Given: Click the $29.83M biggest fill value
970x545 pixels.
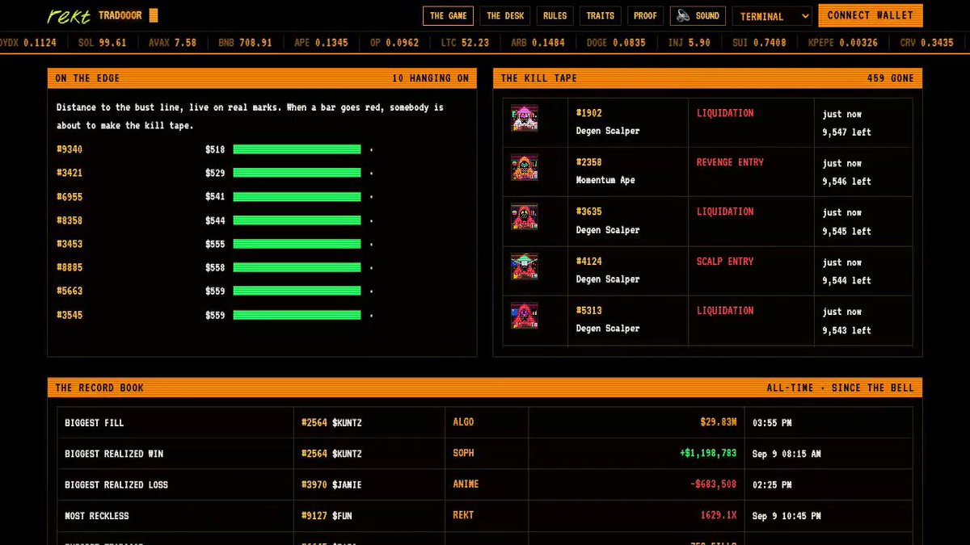Looking at the screenshot, I should (x=718, y=422).
